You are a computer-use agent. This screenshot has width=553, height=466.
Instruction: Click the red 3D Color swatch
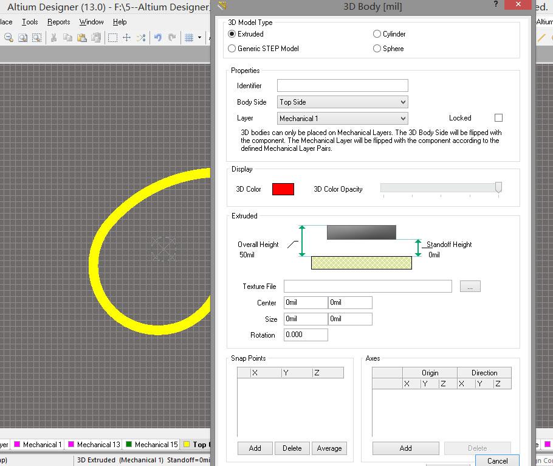(x=283, y=189)
